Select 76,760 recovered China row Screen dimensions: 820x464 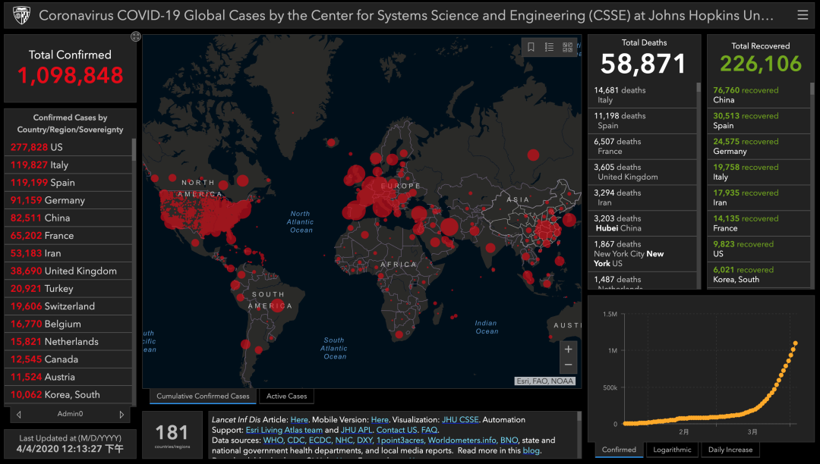tap(758, 95)
